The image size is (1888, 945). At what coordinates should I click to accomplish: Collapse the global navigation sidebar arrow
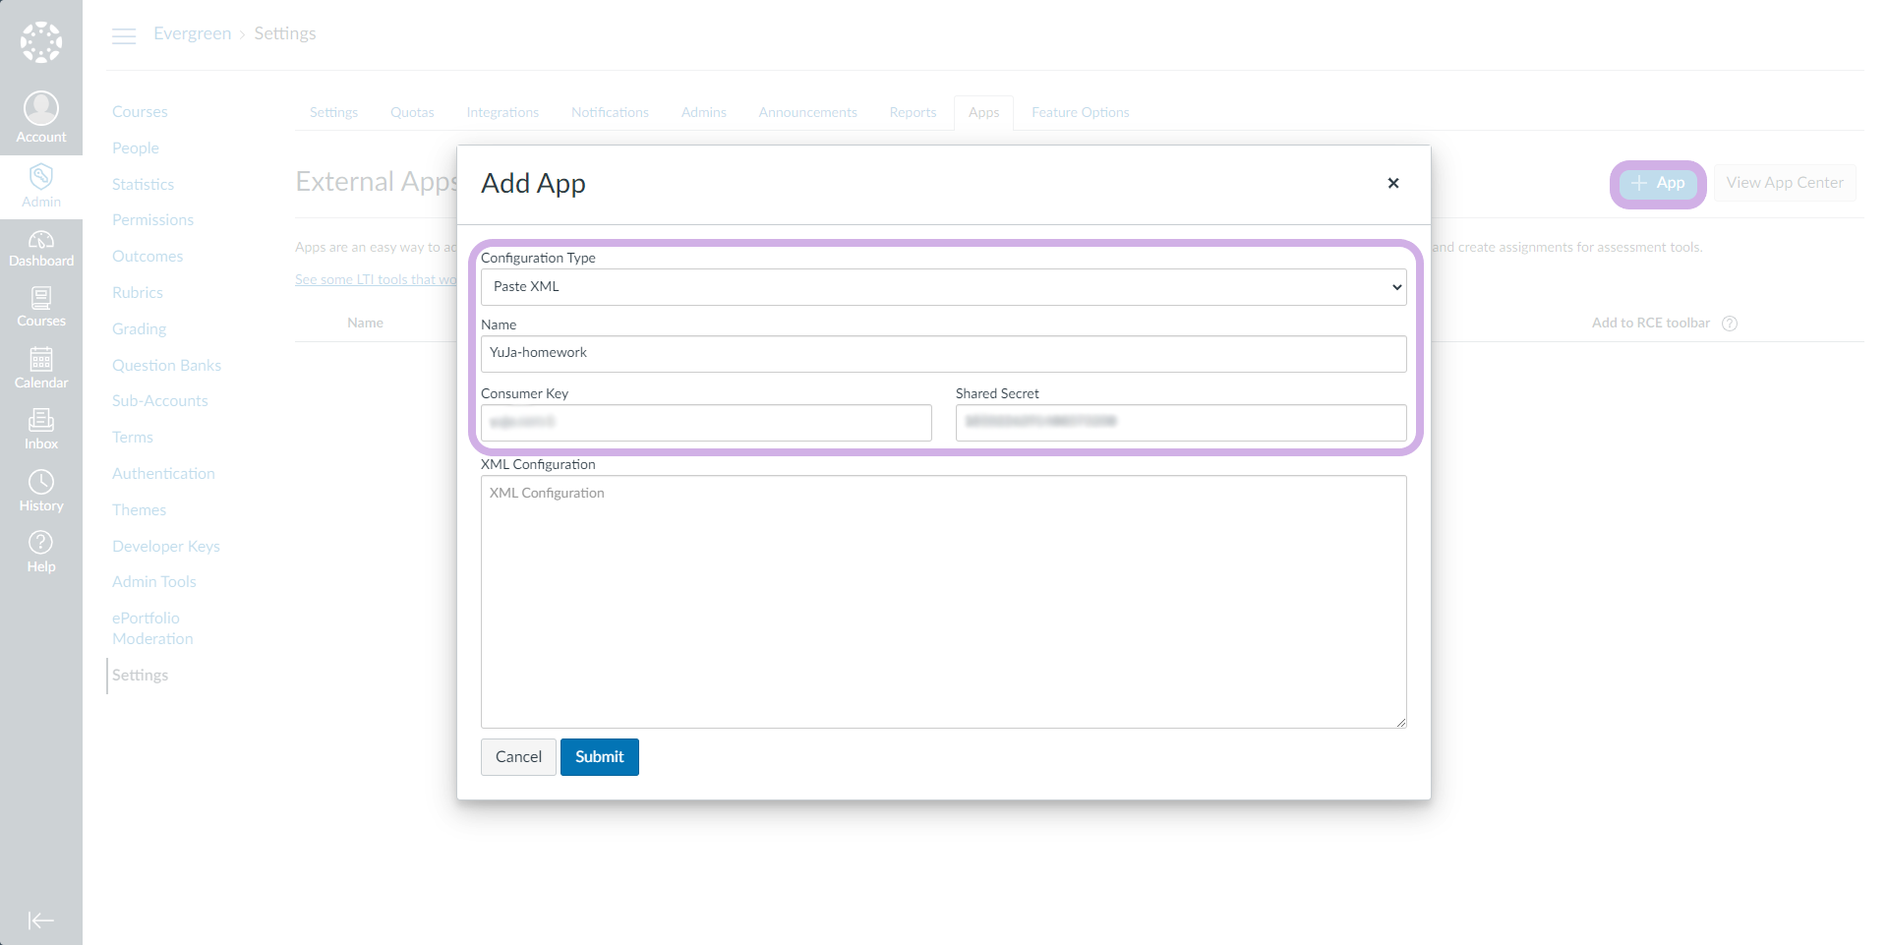(x=41, y=920)
